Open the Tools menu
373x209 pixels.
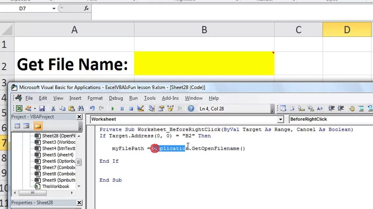pos(149,98)
